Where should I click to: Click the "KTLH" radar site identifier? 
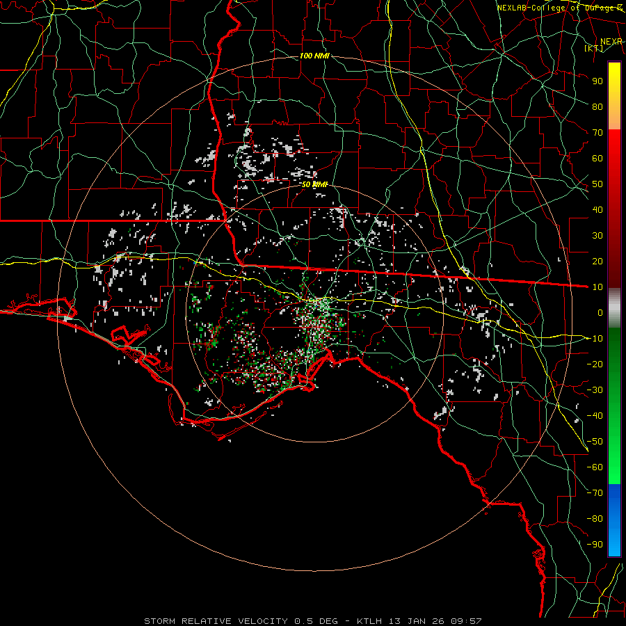coord(369,621)
